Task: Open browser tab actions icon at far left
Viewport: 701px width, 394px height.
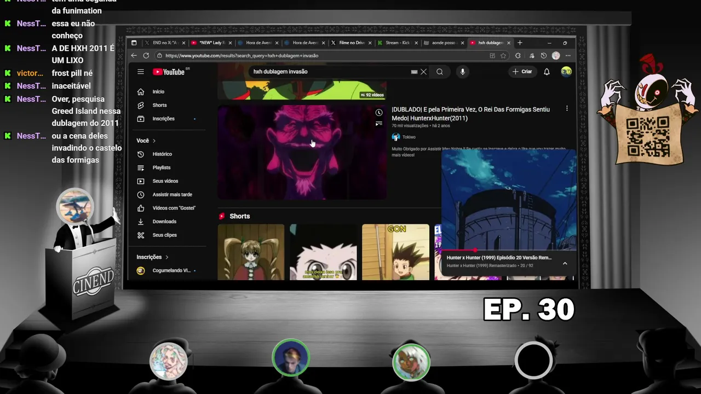Action: [134, 43]
